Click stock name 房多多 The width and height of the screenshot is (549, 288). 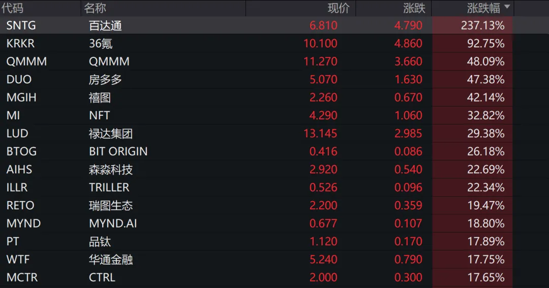click(105, 80)
